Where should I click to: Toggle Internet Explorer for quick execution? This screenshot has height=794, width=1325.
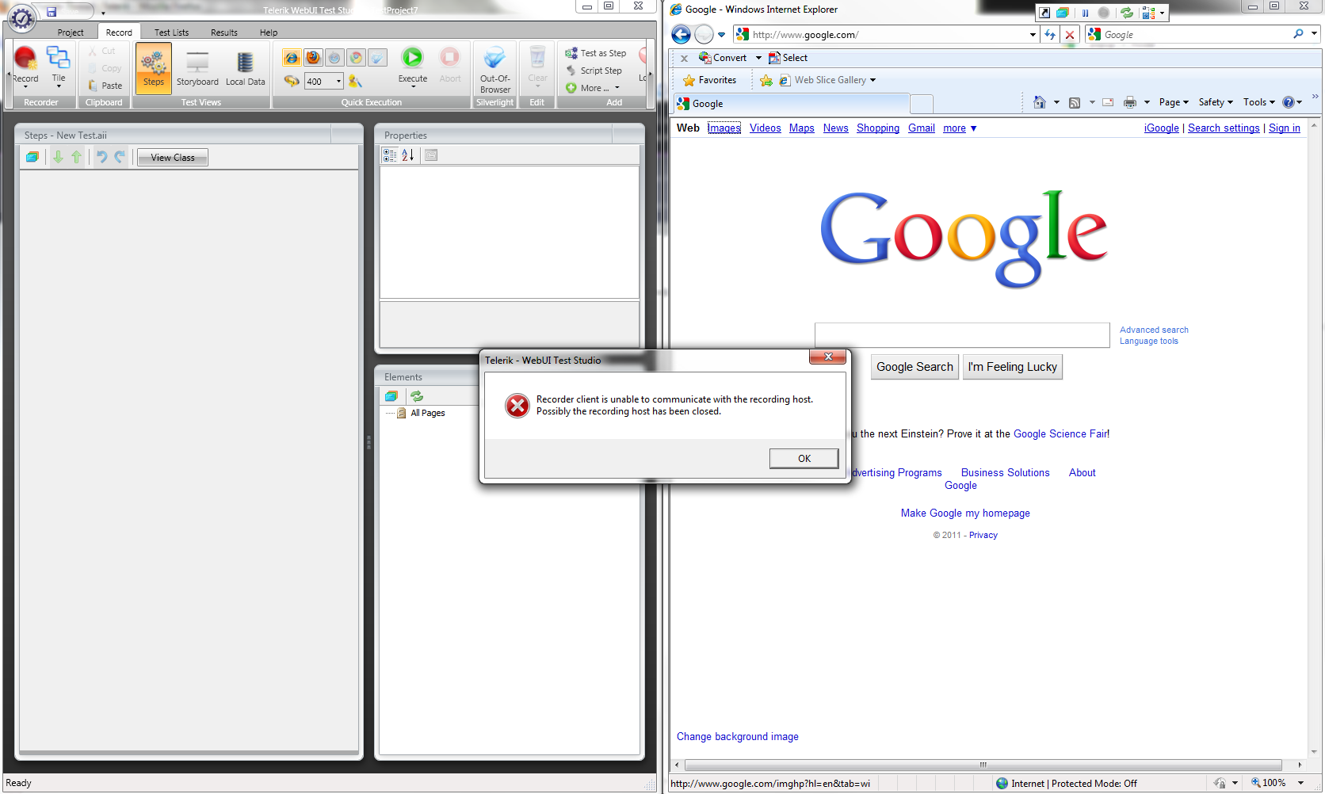(292, 58)
